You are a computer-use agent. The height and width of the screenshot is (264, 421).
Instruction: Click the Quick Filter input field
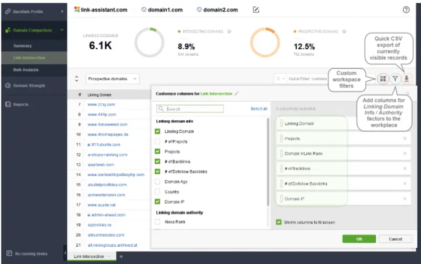(307, 79)
